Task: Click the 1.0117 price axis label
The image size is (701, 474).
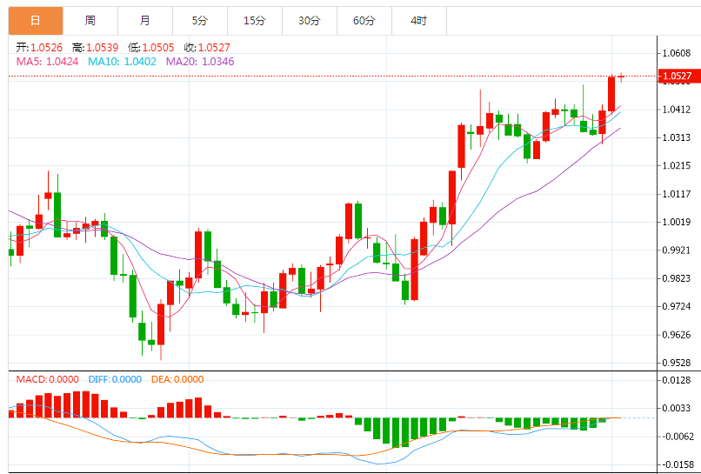Action: pos(677,194)
